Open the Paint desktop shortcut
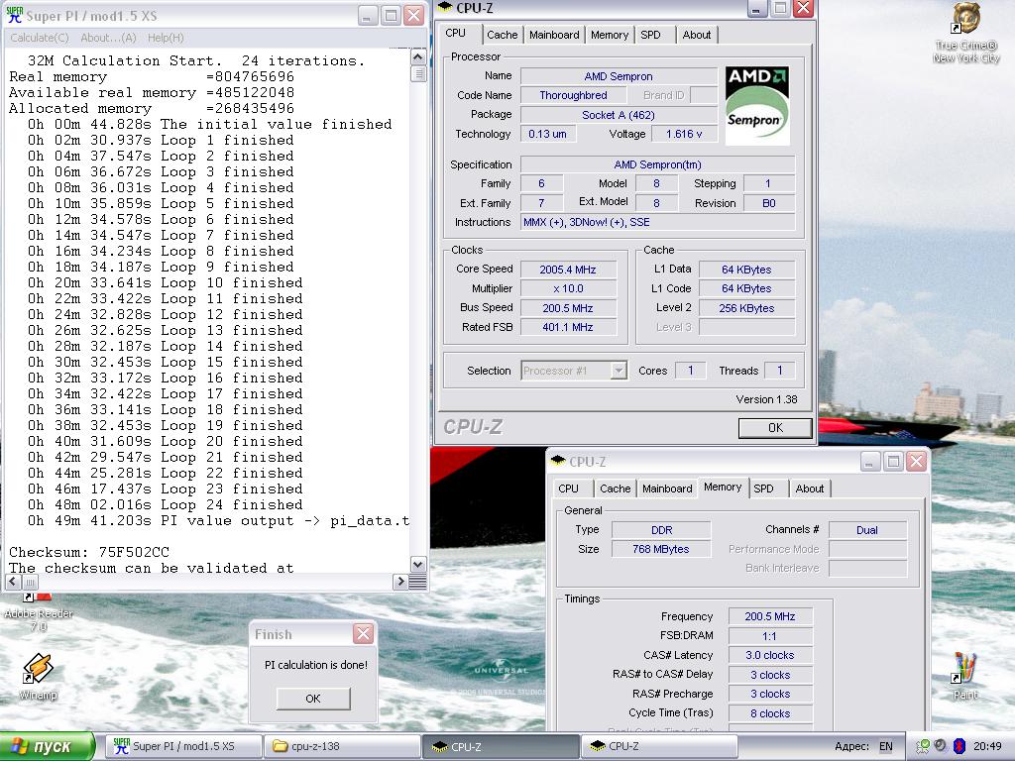 click(x=964, y=676)
